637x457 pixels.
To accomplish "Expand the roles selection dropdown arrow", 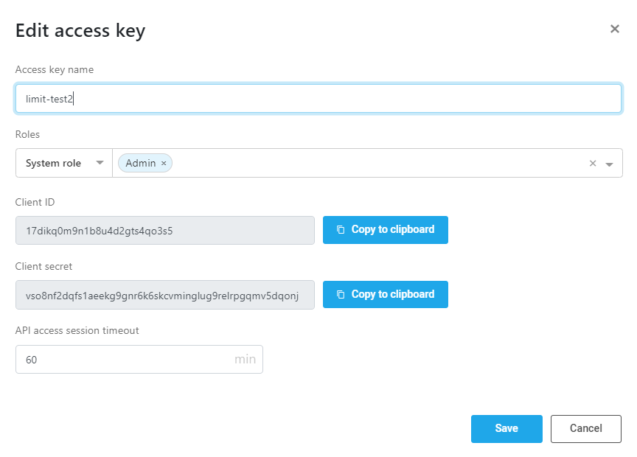I will [609, 164].
